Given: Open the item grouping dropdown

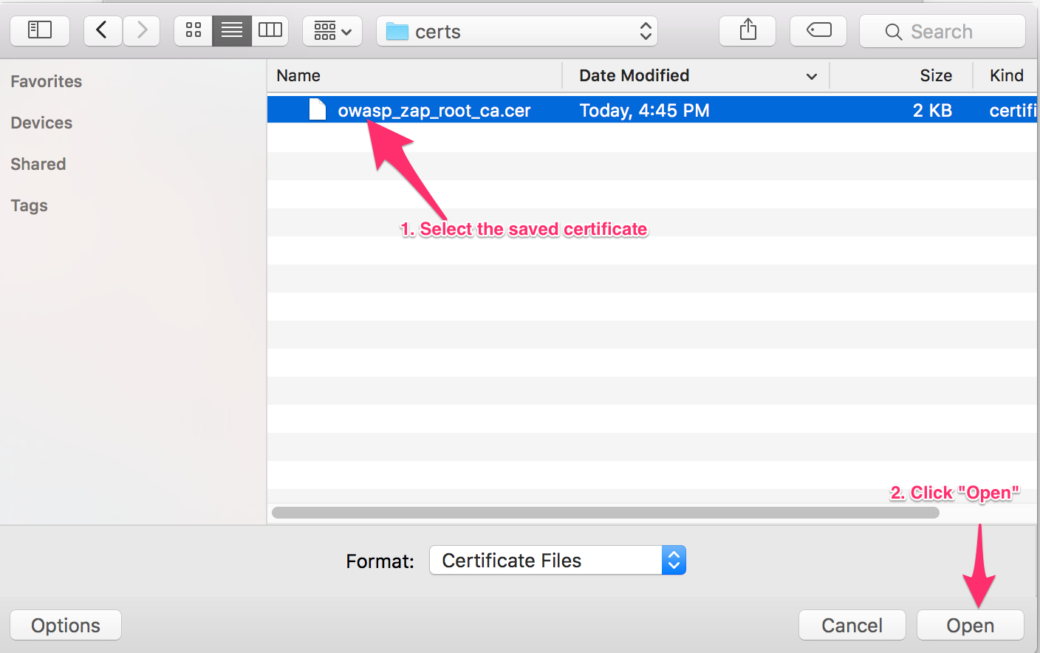Looking at the screenshot, I should [x=332, y=30].
